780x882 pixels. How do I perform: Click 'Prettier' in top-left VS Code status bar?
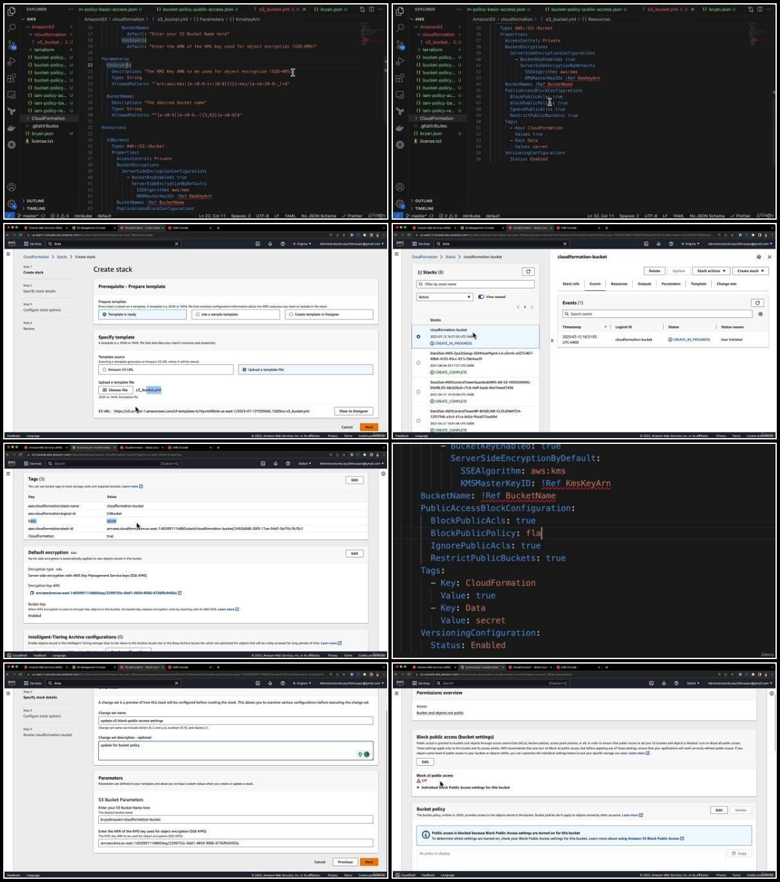(x=354, y=216)
